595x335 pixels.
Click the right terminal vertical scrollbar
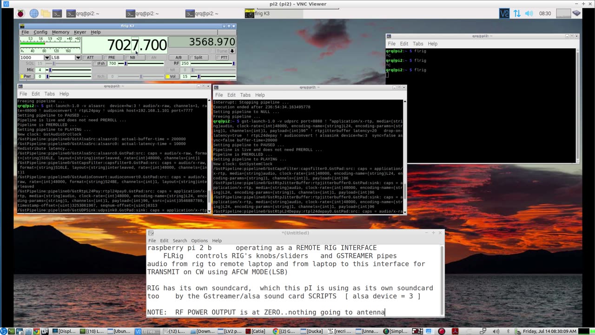pyautogui.click(x=577, y=105)
